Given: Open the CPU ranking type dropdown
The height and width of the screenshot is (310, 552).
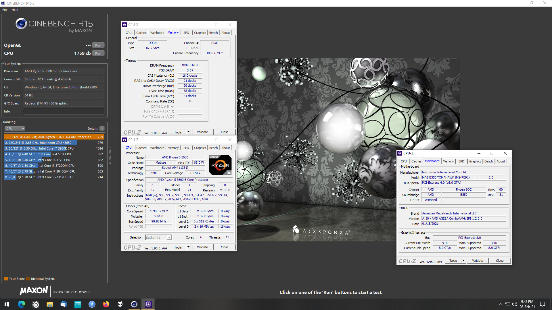Looking at the screenshot, I should pos(15,129).
